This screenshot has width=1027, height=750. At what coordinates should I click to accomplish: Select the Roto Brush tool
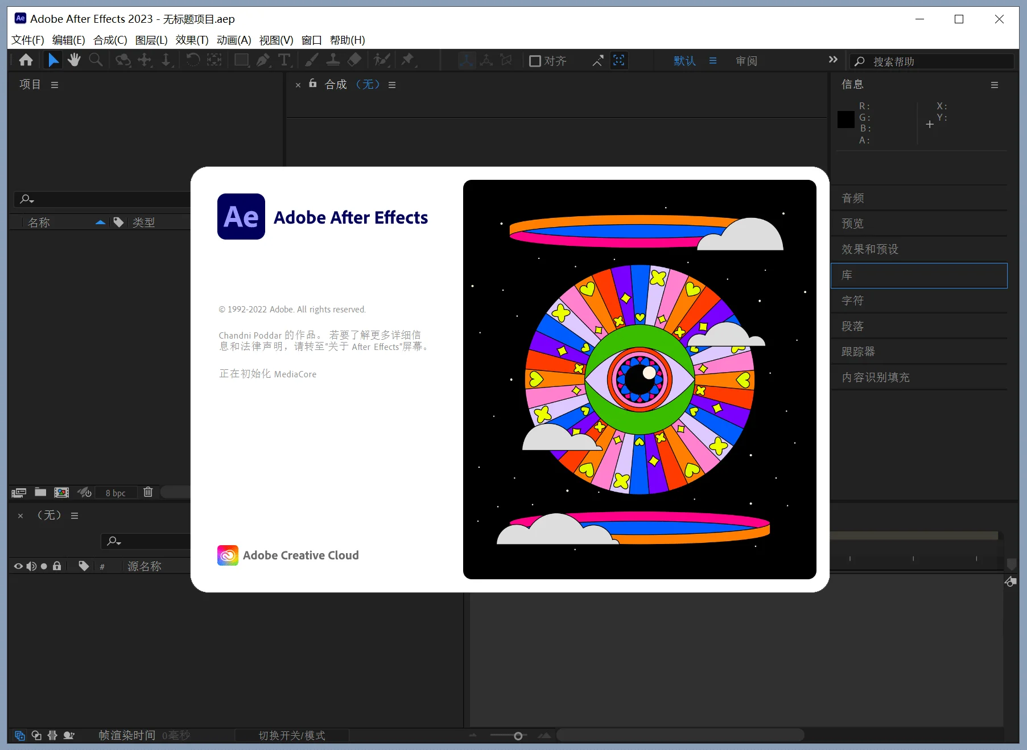click(x=382, y=60)
